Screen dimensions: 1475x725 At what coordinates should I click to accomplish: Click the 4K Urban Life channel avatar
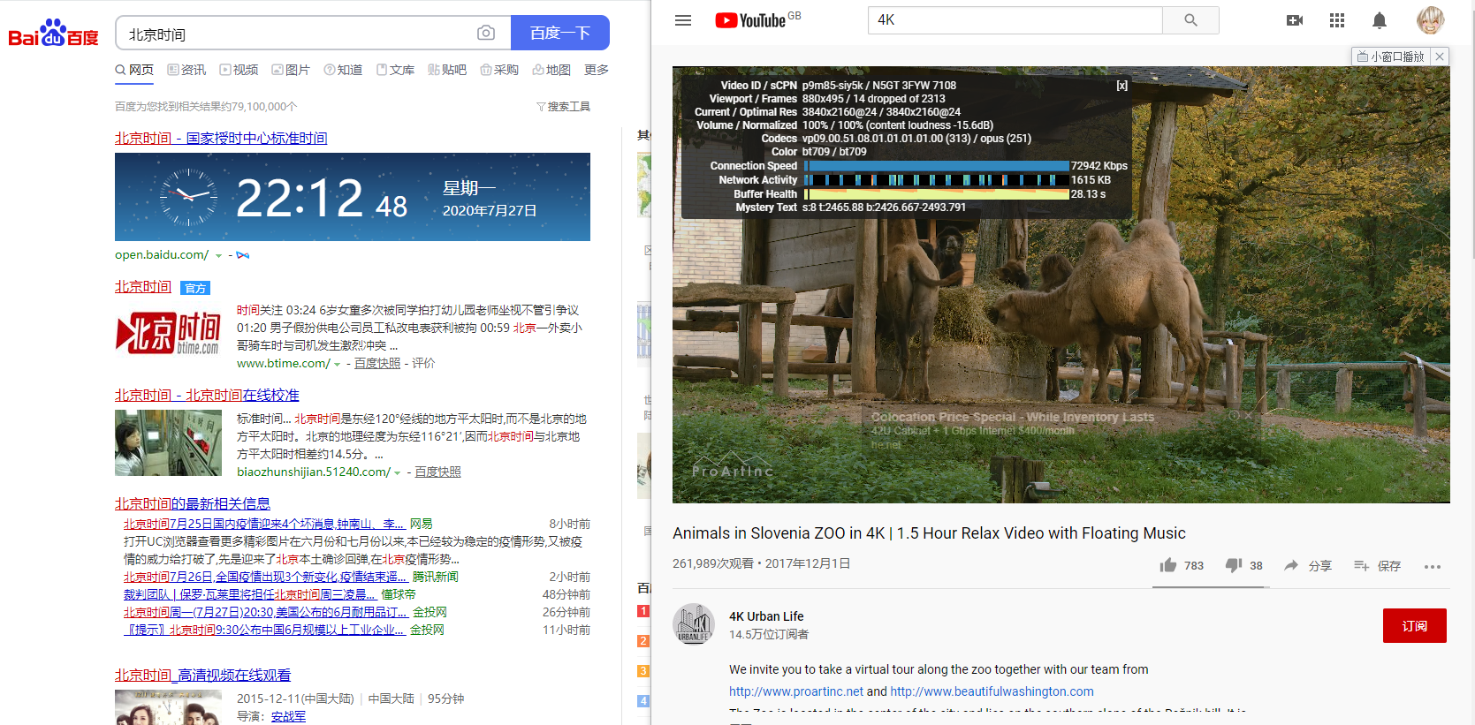coord(694,624)
